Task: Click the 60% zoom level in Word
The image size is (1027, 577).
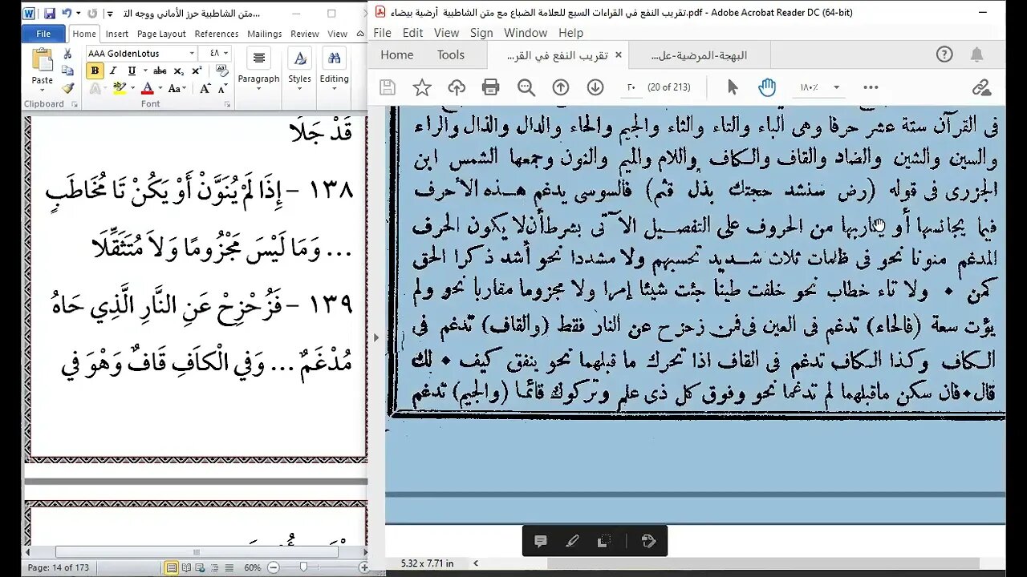Action: [253, 567]
